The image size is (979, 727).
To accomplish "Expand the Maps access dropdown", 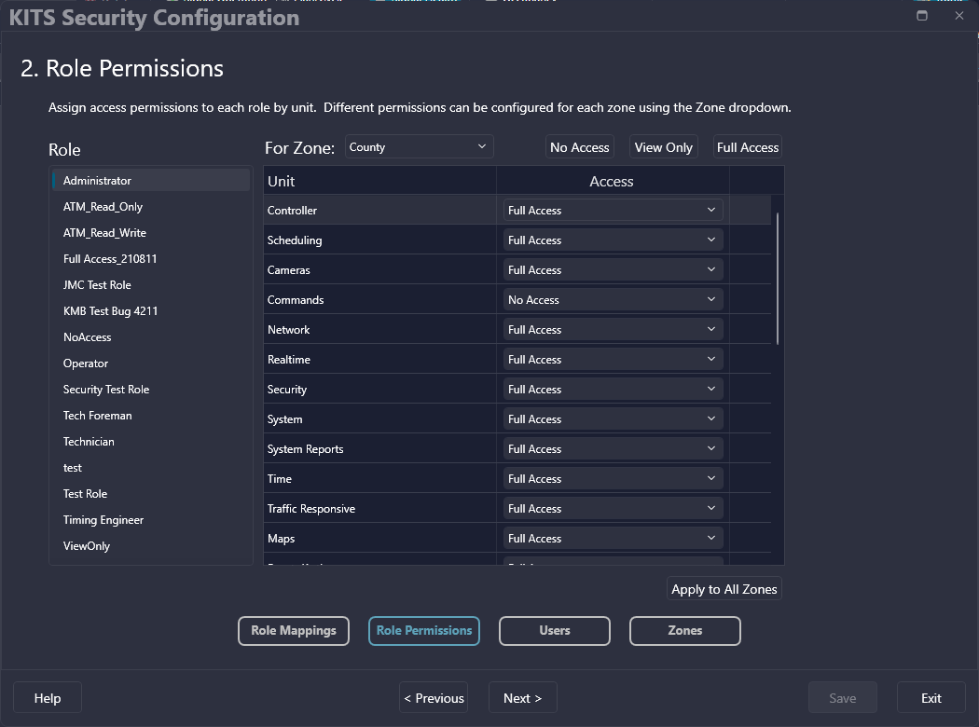I will pos(613,539).
